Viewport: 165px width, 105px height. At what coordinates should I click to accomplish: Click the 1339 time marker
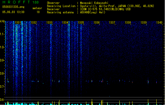point(144,23)
